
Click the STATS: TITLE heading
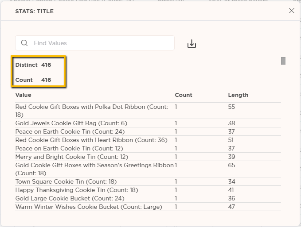[x=35, y=12]
